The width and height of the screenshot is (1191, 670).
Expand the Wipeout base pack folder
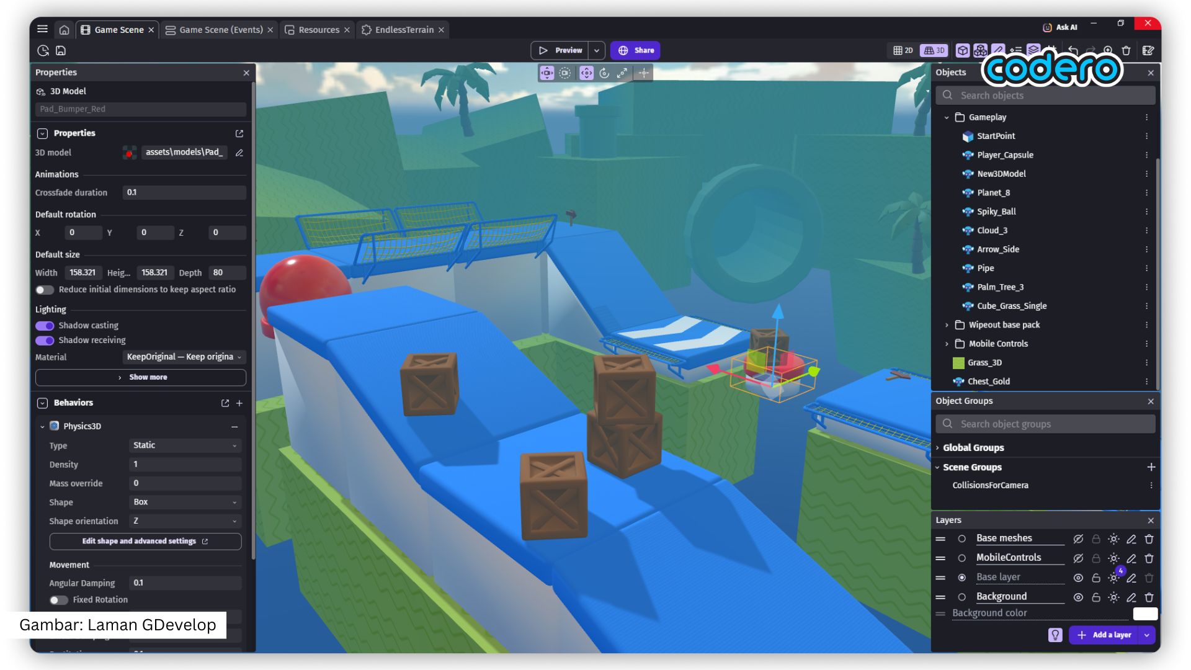click(x=947, y=325)
